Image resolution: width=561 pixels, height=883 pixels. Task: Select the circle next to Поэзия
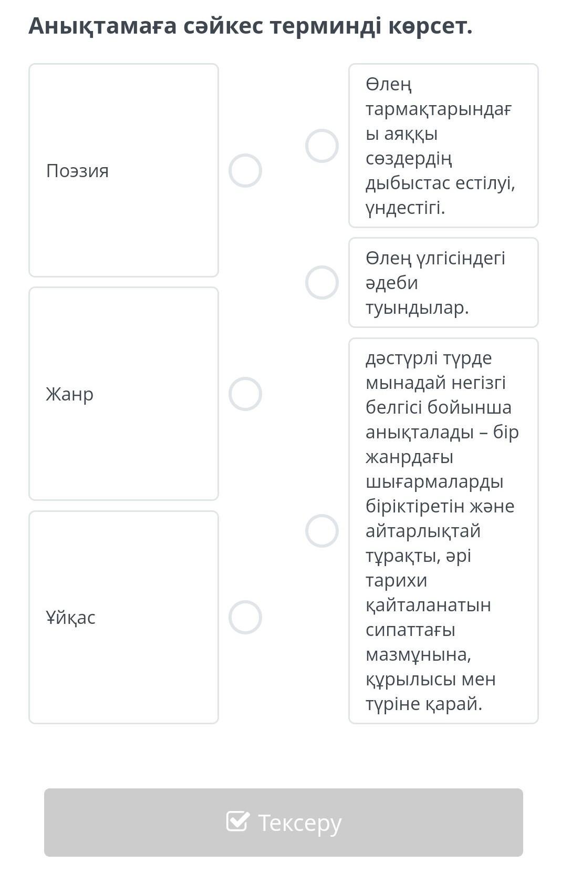pos(245,171)
